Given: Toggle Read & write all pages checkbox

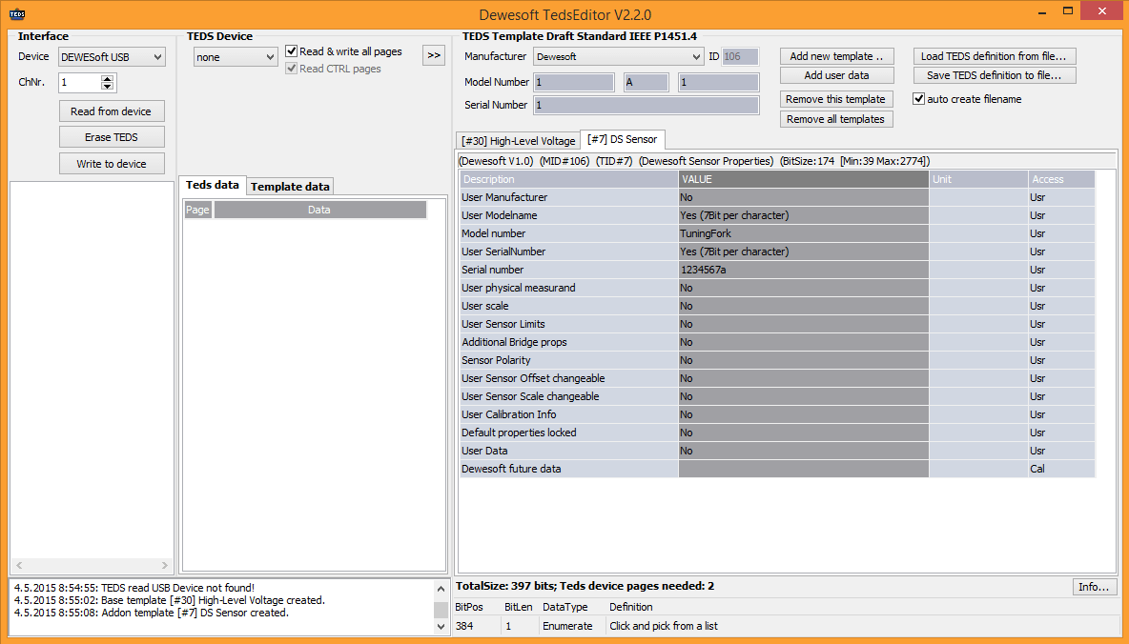Looking at the screenshot, I should (292, 51).
